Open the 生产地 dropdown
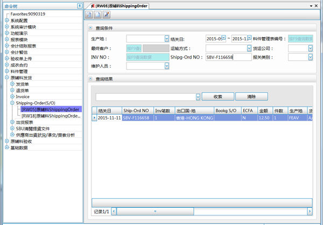 point(166,39)
